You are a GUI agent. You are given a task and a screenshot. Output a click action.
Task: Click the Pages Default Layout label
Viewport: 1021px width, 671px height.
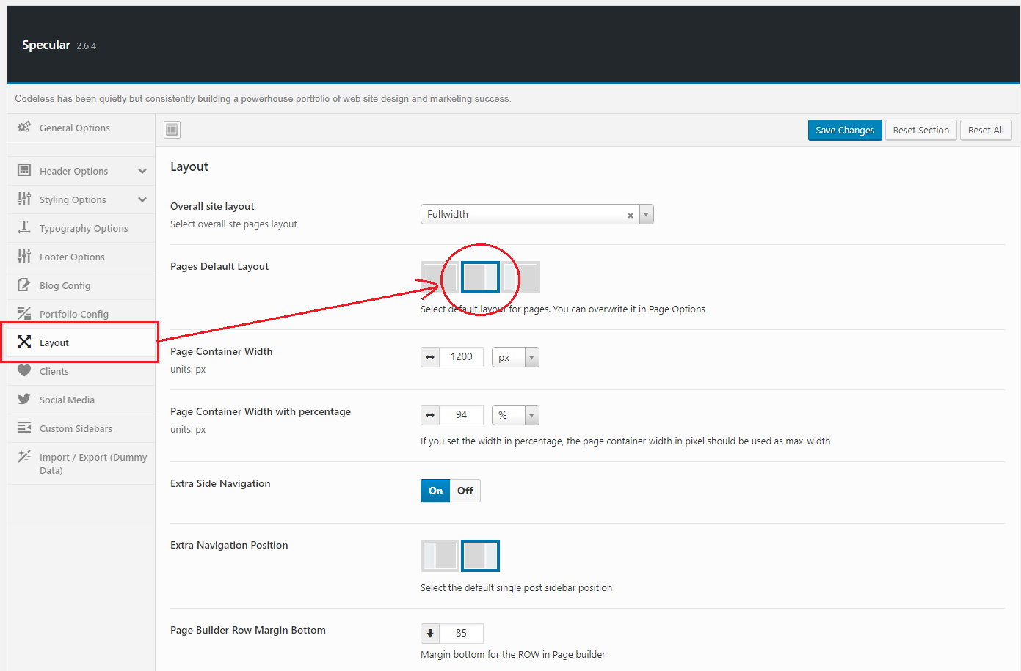point(219,266)
